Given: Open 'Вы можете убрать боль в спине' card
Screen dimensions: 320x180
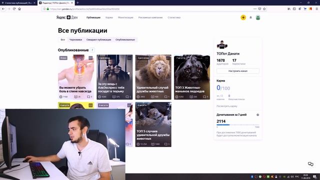Looking at the screenshot, I should (76, 77).
